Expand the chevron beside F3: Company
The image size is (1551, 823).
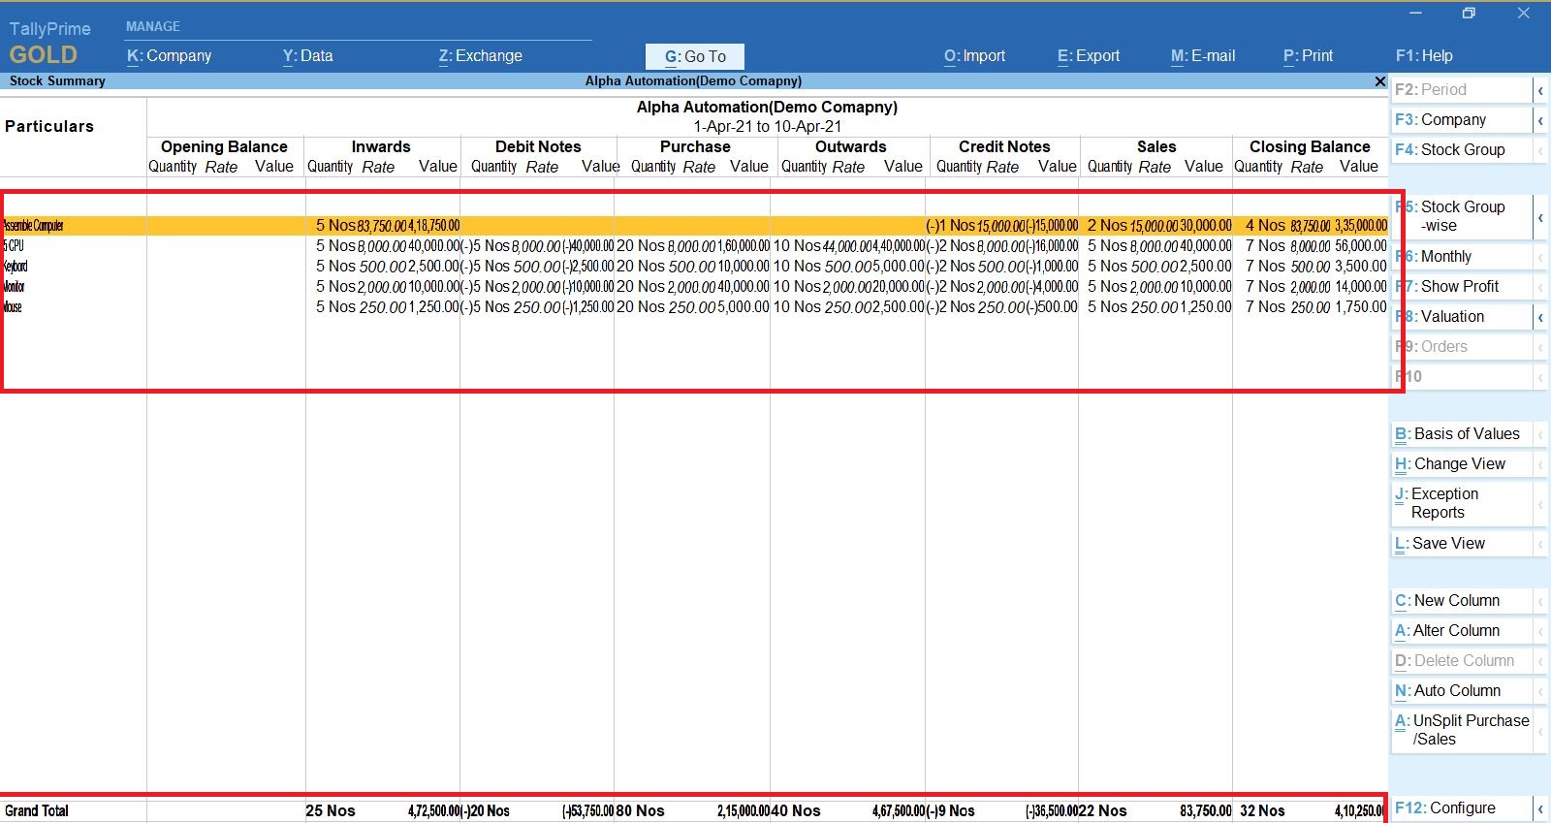point(1539,120)
